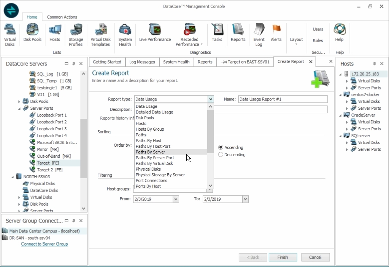Click the Description input field
The image size is (389, 267).
pyautogui.click(x=271, y=109)
